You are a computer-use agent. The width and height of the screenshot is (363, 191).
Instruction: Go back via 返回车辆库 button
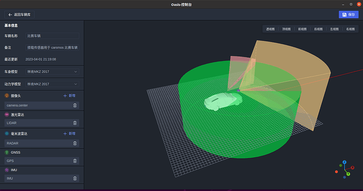pos(19,15)
